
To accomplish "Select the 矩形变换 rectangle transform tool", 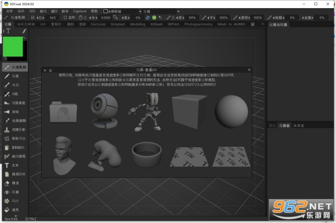I will [15, 139].
